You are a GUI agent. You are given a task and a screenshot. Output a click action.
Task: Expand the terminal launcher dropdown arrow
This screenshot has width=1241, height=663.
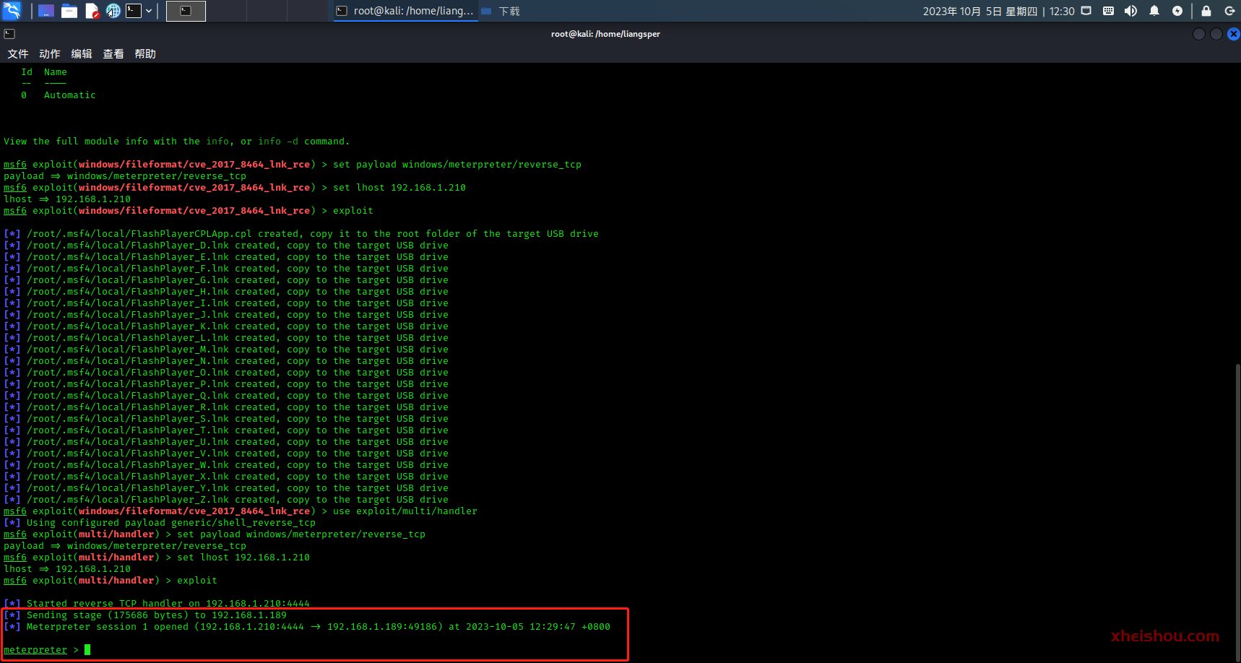[149, 11]
